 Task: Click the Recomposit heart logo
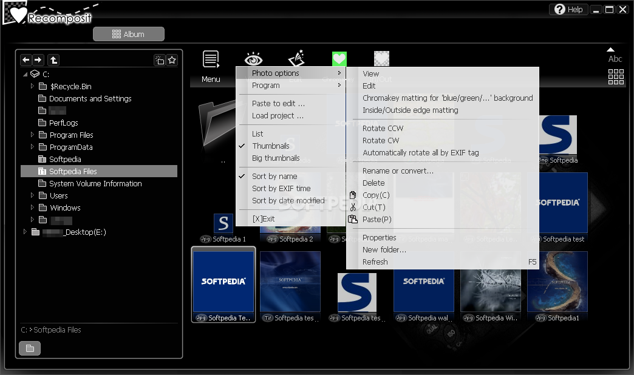point(18,13)
